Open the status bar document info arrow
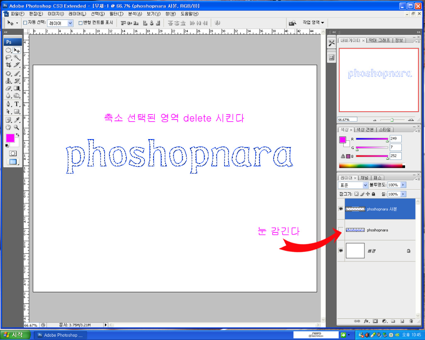This screenshot has height=340, width=425. click(106, 325)
